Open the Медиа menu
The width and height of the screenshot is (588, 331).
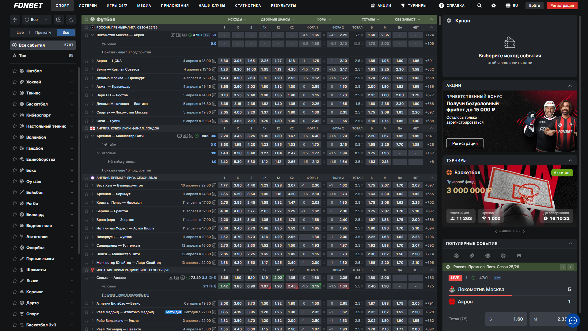click(x=144, y=6)
